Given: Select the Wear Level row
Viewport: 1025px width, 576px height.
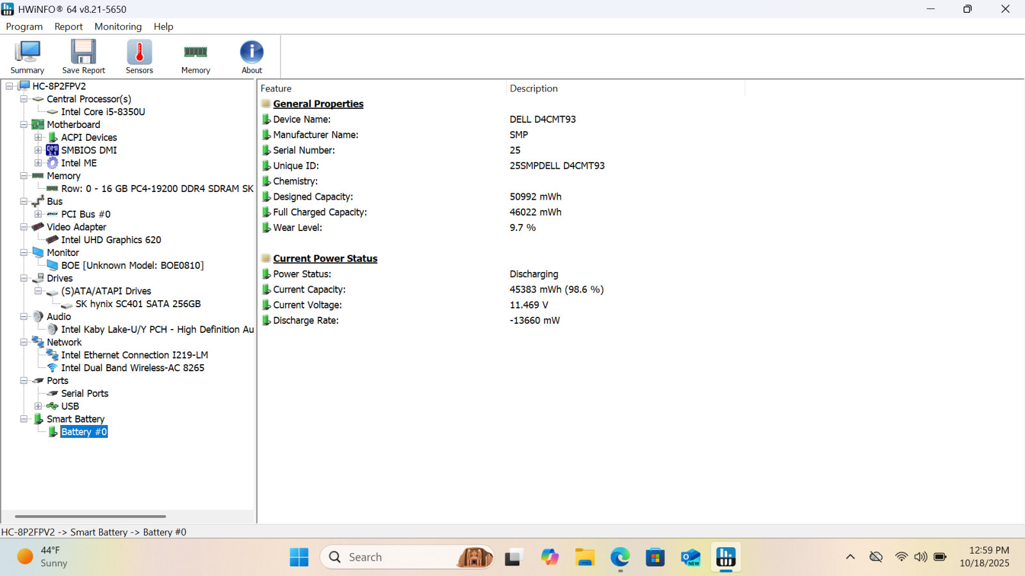Looking at the screenshot, I should [x=502, y=227].
